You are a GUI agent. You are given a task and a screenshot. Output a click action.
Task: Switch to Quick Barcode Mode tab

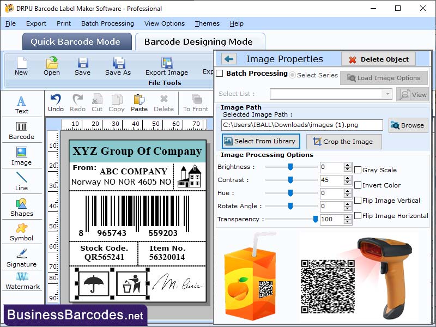click(77, 42)
